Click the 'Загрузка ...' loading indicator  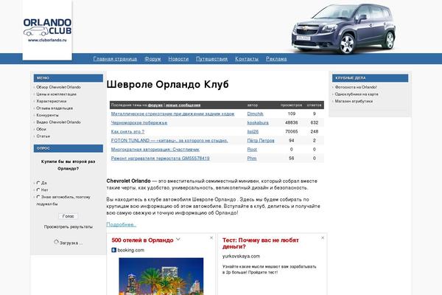coord(69,243)
